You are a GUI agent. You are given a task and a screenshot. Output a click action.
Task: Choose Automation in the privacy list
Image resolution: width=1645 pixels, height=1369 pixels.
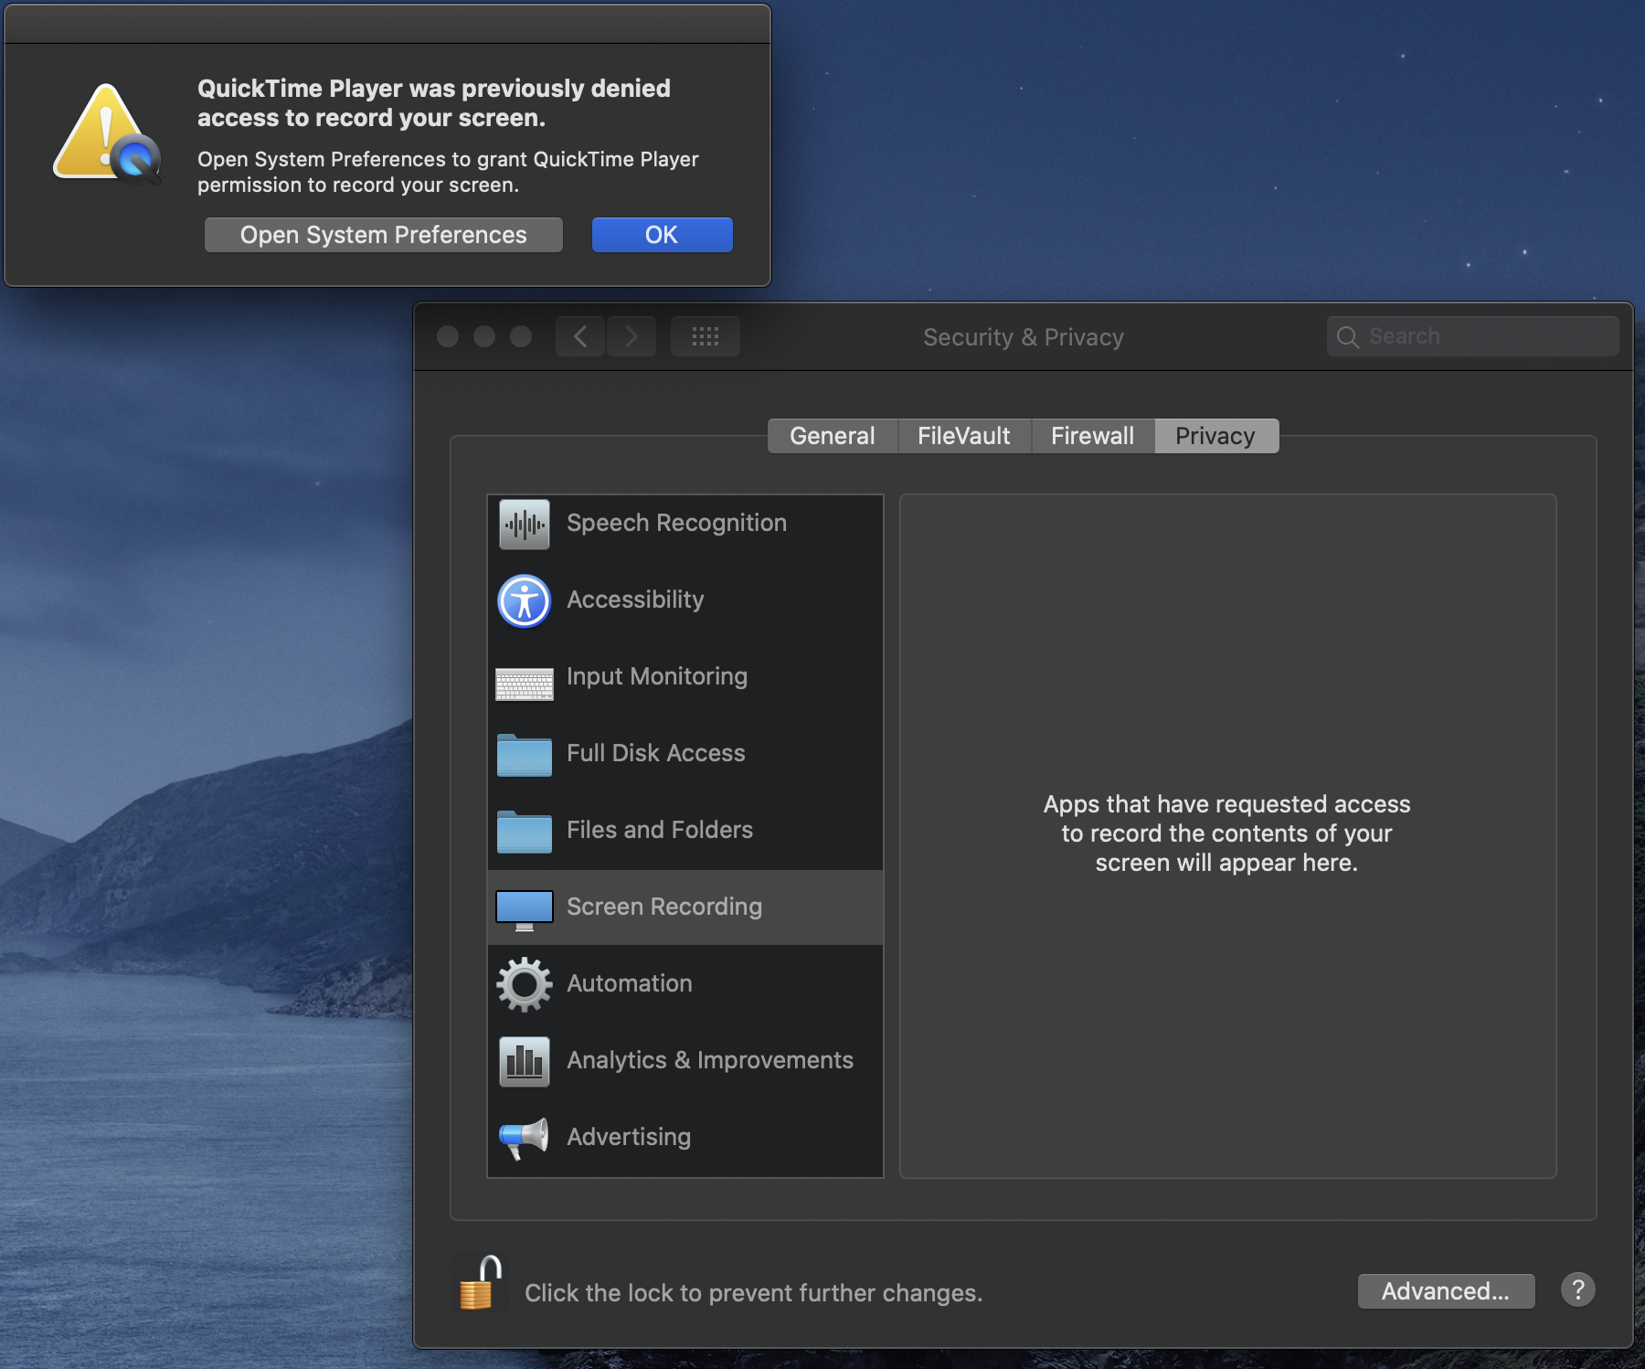pos(685,984)
